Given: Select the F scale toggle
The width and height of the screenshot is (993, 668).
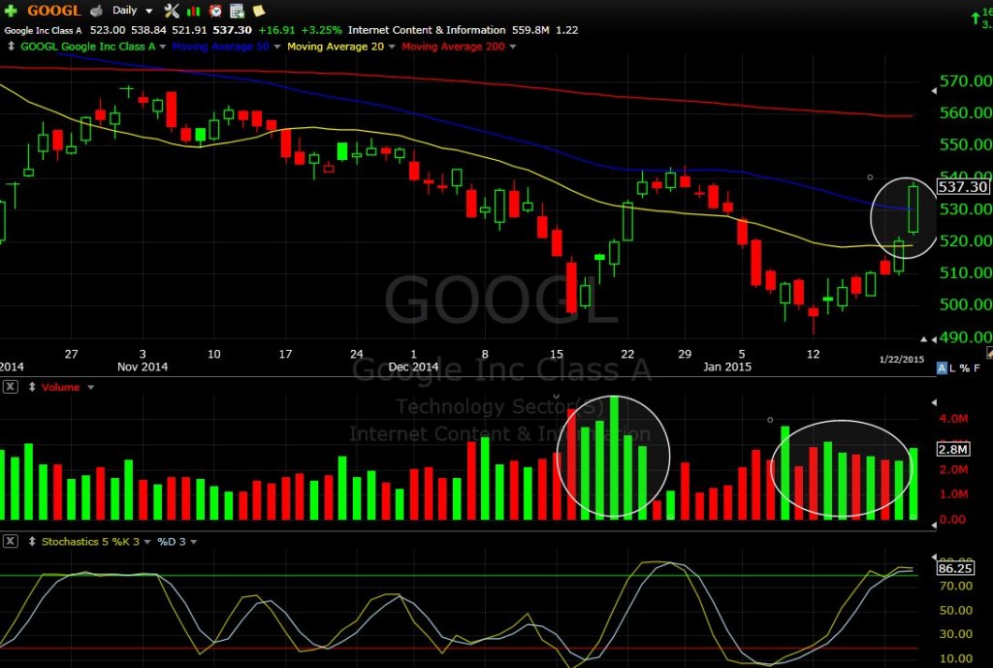Looking at the screenshot, I should [x=977, y=367].
